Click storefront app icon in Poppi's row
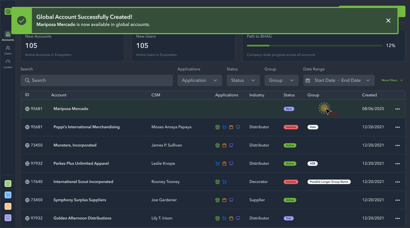The height and width of the screenshot is (228, 410). click(218, 127)
